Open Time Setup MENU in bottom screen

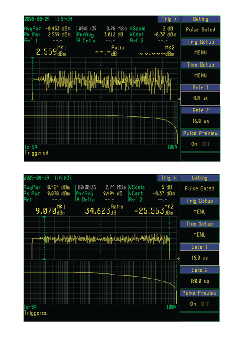(x=200, y=235)
